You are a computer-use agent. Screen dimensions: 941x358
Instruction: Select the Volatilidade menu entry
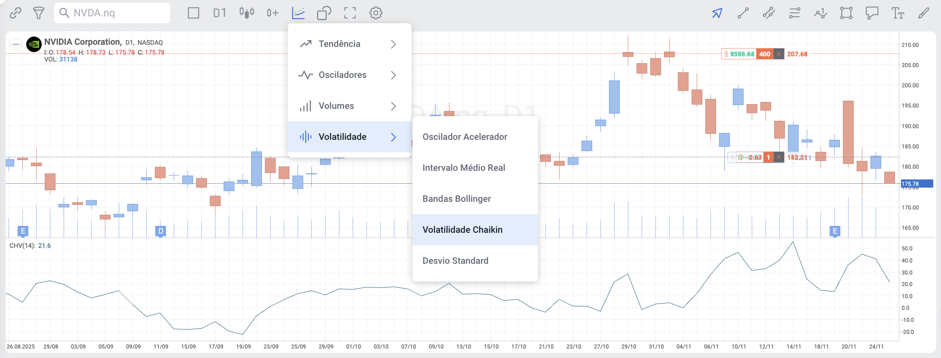(349, 137)
